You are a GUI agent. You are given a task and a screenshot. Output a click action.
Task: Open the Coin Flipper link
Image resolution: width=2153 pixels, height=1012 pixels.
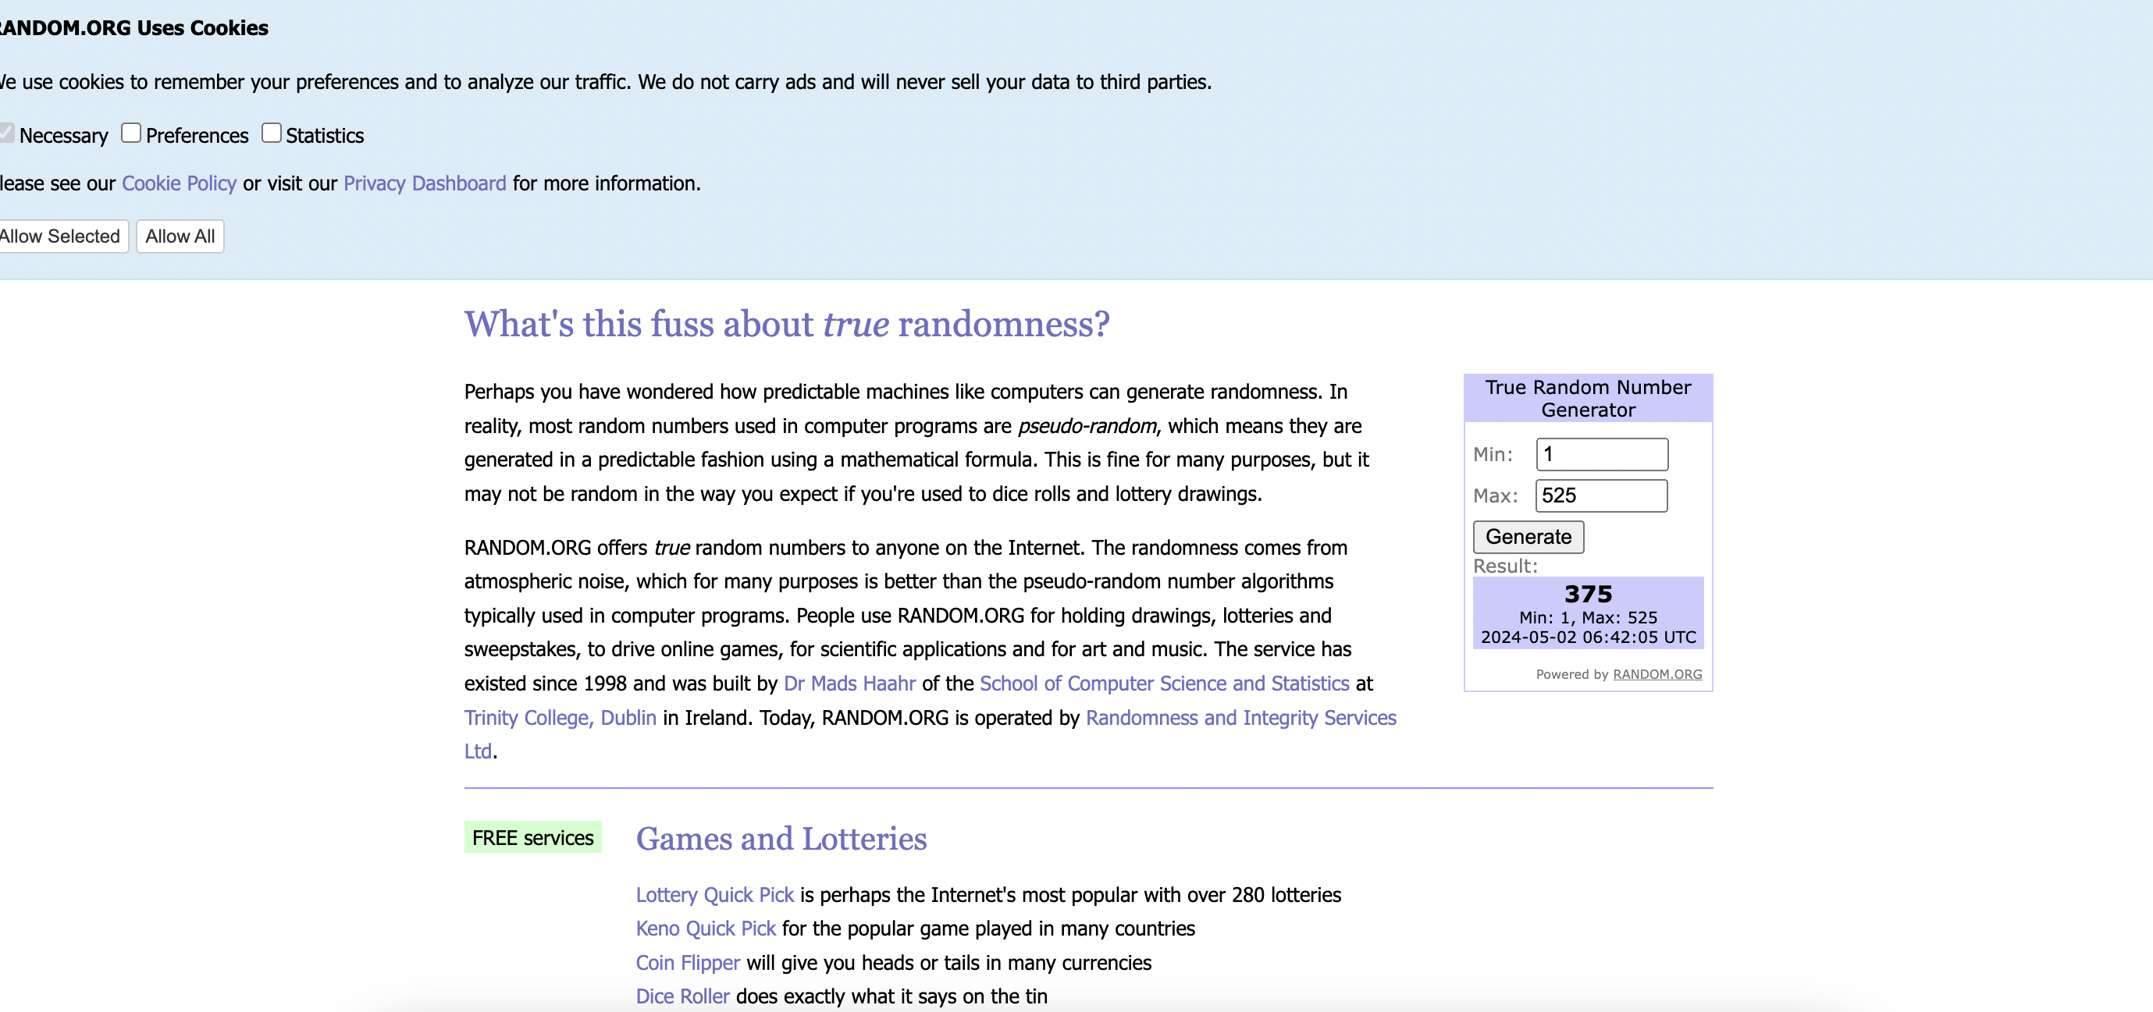tap(688, 963)
